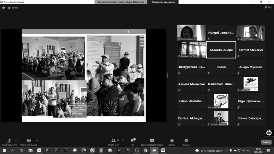Open the View layout menu
Viewport: 274px width, 154px height.
pos(268,7)
